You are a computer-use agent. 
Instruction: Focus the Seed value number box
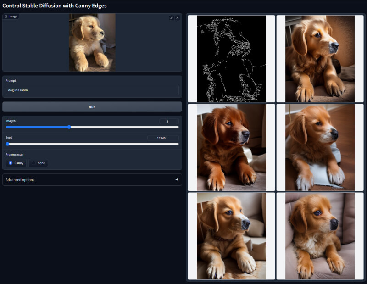pyautogui.click(x=163, y=138)
